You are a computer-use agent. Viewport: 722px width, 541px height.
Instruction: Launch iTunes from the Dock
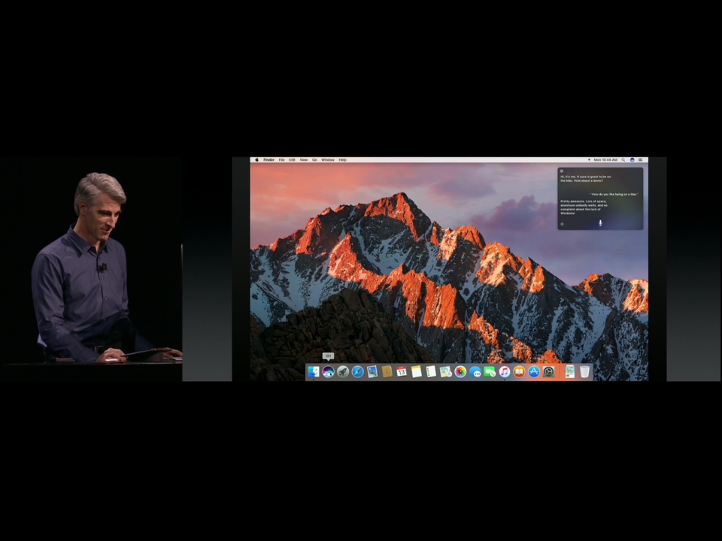pos(504,372)
